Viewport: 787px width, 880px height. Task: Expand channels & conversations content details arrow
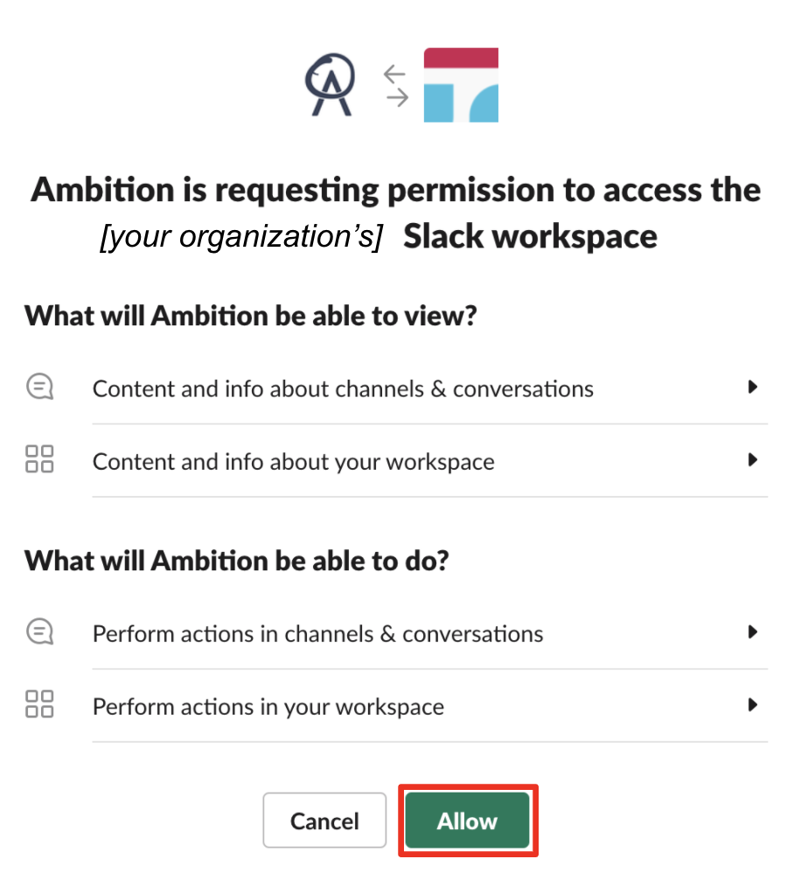(x=752, y=388)
